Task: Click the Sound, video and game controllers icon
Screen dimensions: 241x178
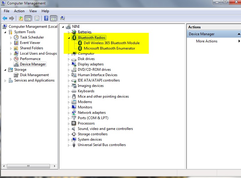Action: pos(74,129)
